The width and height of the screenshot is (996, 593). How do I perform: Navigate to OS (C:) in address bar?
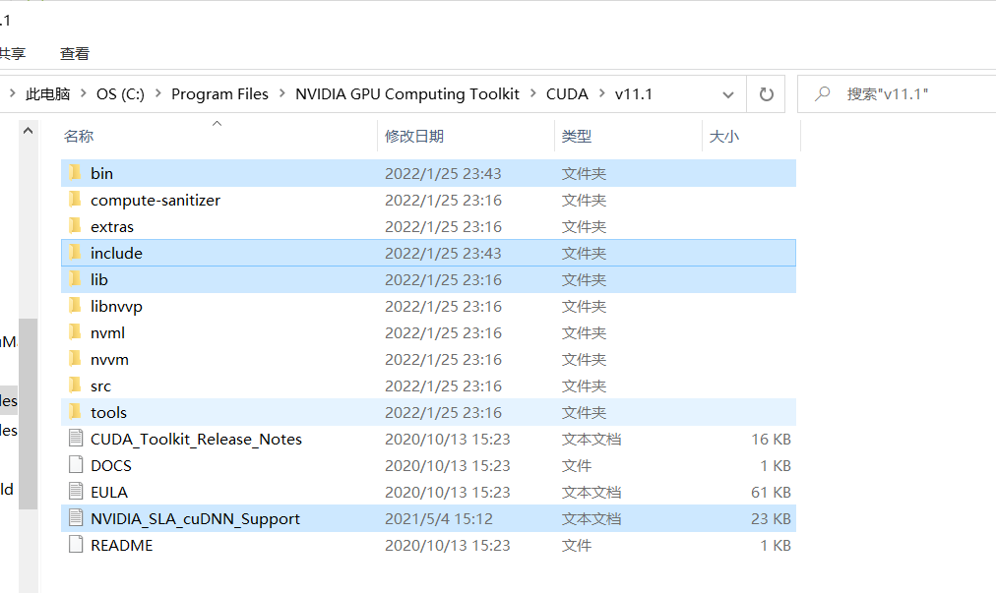(x=121, y=94)
